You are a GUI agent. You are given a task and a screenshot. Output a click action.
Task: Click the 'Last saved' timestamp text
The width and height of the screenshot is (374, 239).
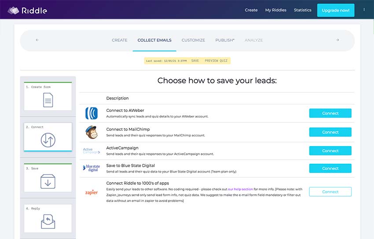coord(166,61)
